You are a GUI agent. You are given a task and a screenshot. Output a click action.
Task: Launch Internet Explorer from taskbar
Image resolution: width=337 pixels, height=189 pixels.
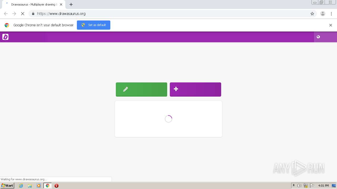click(21, 186)
